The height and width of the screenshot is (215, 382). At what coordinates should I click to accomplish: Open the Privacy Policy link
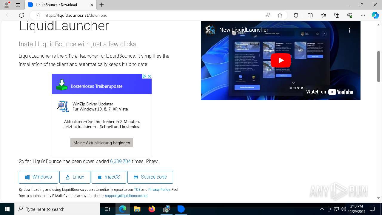[x=159, y=190]
